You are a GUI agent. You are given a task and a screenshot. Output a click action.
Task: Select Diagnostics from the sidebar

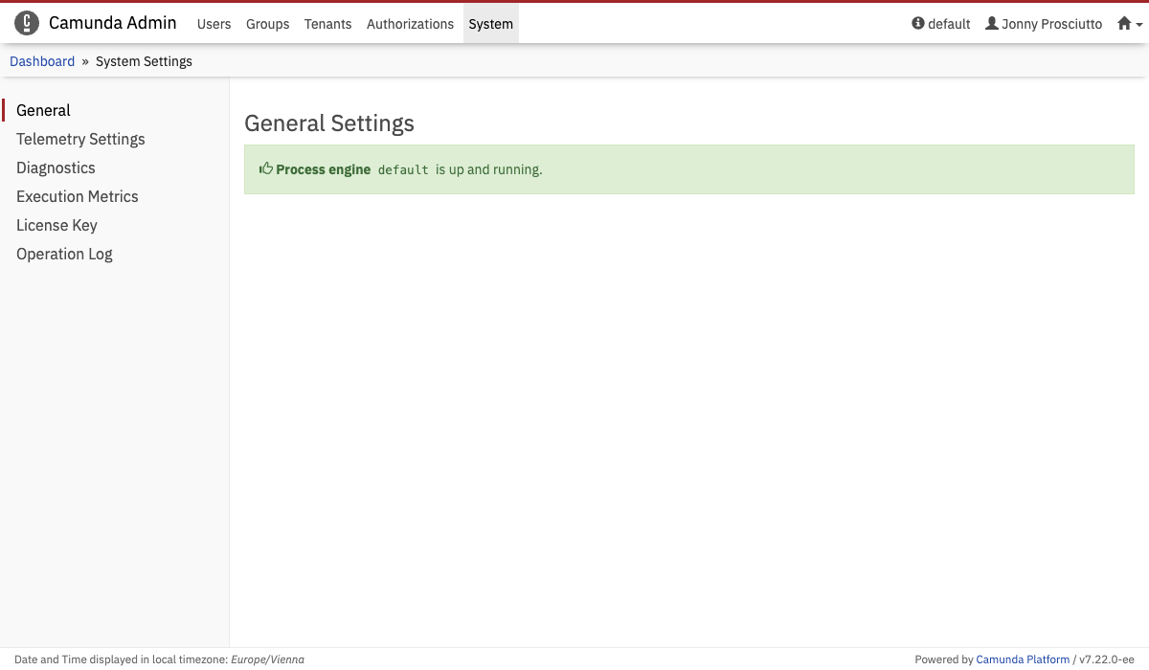coord(56,167)
